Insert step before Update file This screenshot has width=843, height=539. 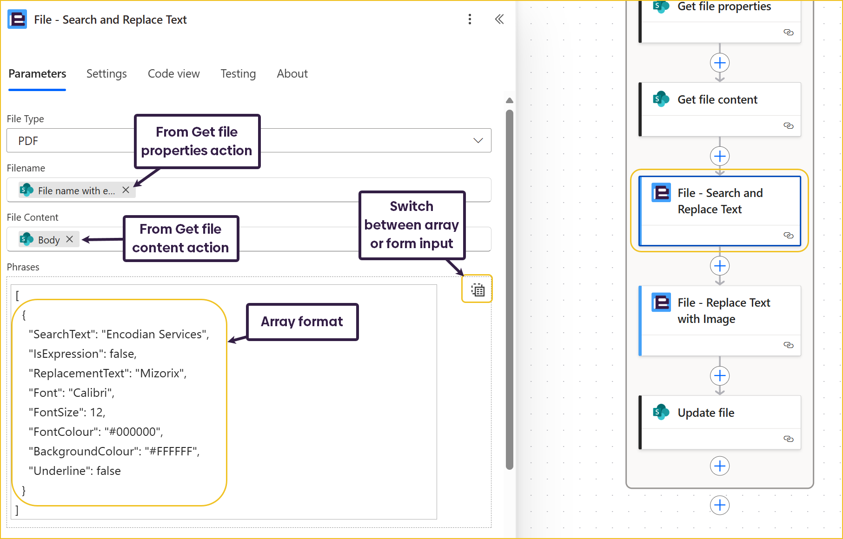[x=720, y=376]
